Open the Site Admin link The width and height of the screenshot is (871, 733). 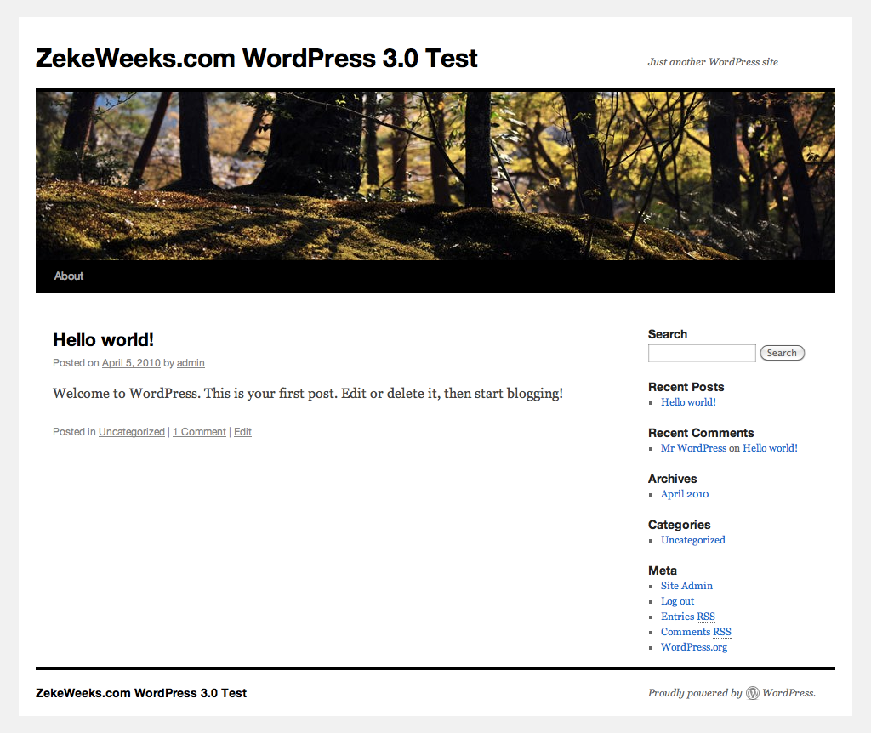tap(686, 586)
